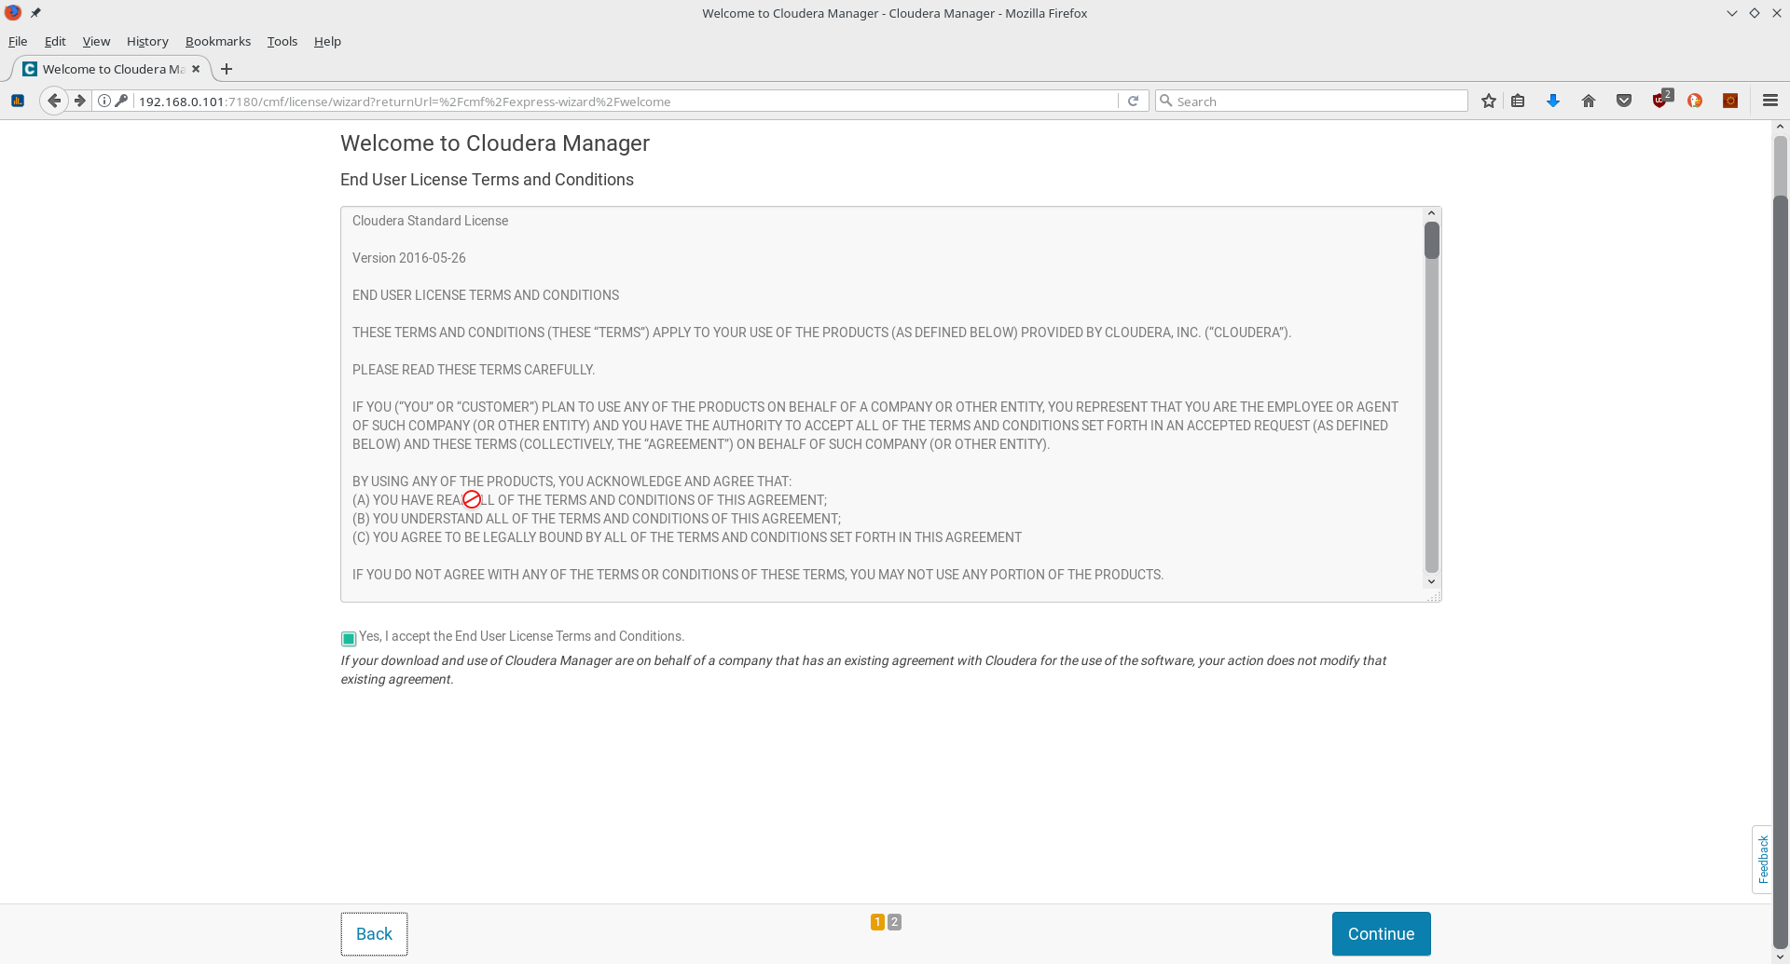Screen dimensions: 1790x964
Task: Click the license textarea resize grip
Action: click(1435, 596)
